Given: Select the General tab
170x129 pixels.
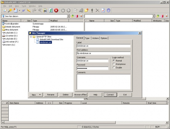Looking at the screenshot, I should (x=79, y=38).
